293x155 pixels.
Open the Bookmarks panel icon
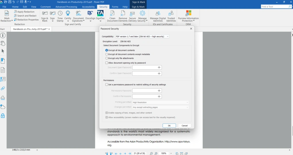click(x=3, y=61)
